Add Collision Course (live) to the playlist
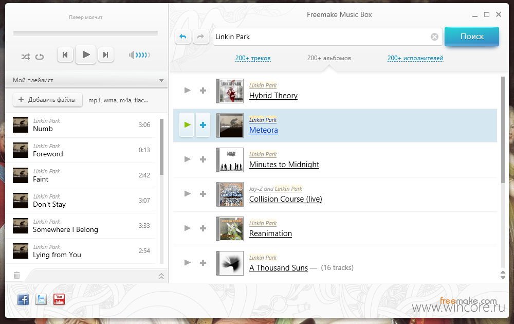Image resolution: width=514 pixels, height=324 pixels. pyautogui.click(x=203, y=194)
